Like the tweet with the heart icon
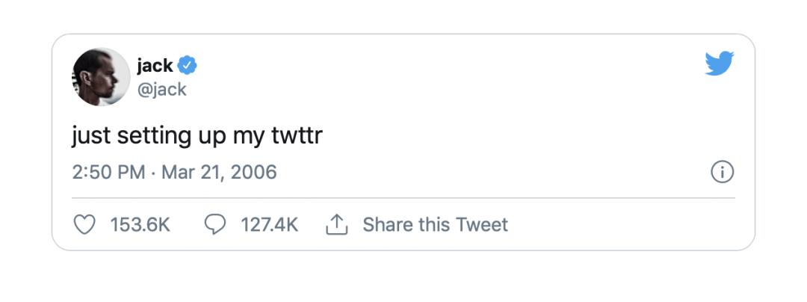The width and height of the screenshot is (807, 302). (86, 225)
